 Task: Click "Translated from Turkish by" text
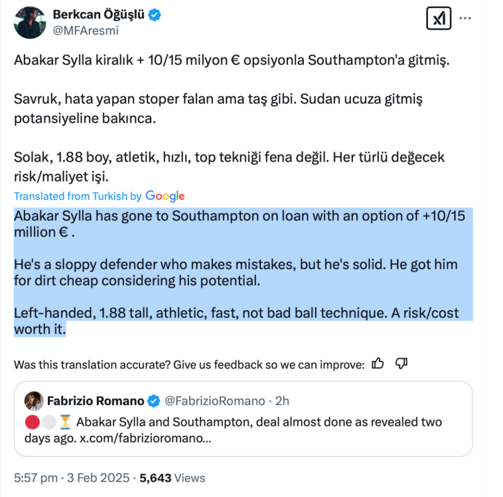pyautogui.click(x=78, y=196)
